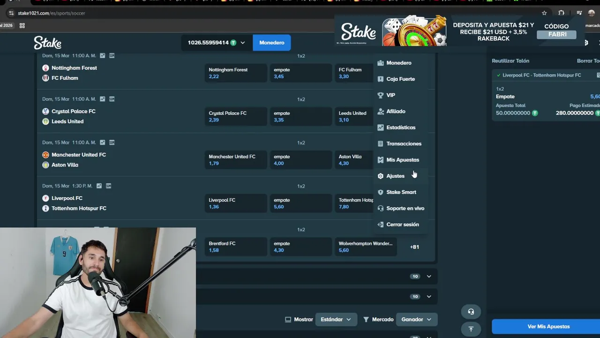Click the gear icon beside Ajustes

click(381, 176)
